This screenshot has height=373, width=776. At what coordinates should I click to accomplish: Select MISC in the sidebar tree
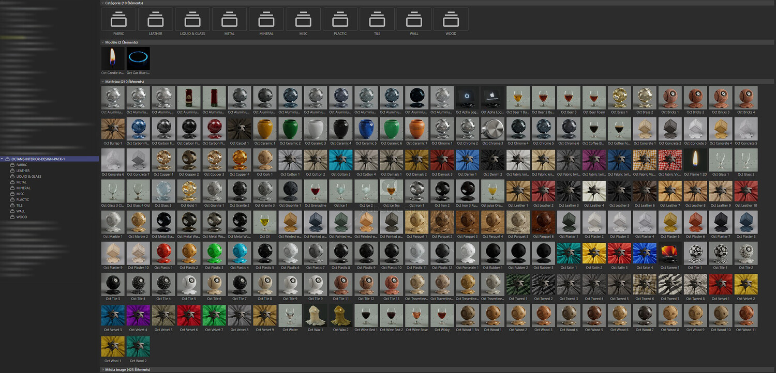coord(20,194)
